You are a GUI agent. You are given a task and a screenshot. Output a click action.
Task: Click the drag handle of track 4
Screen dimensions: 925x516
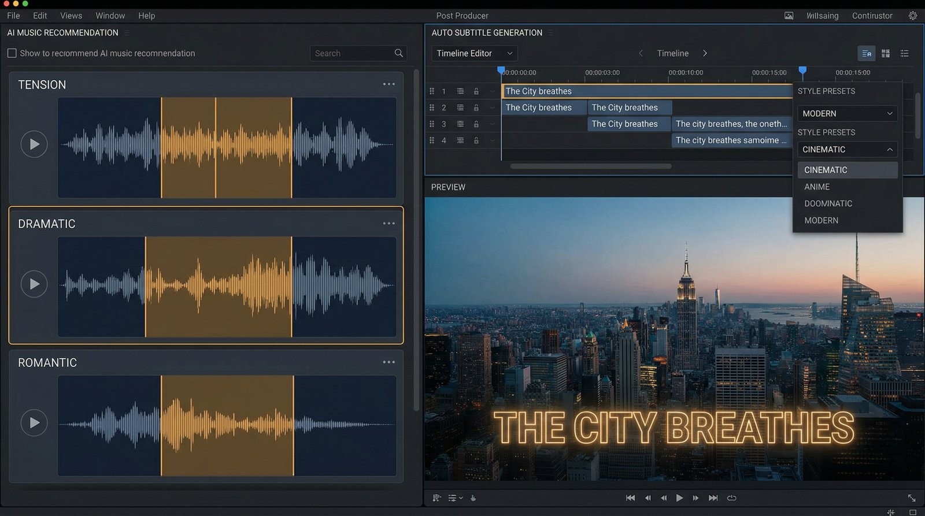(432, 140)
